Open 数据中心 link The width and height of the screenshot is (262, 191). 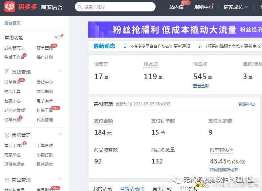pyautogui.click(x=247, y=104)
